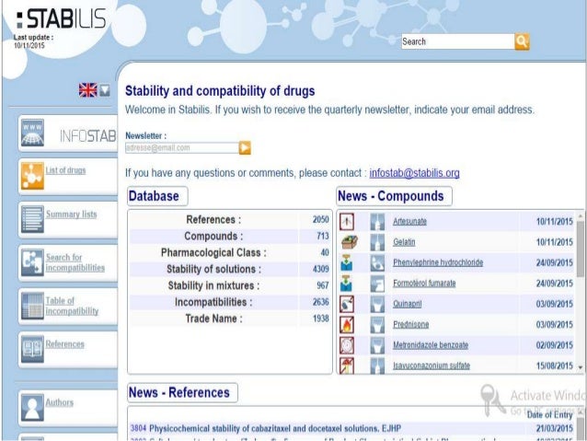Viewport: 587px width, 441px height.
Task: Click the News - Compounds scrollbar thumb
Action: [x=581, y=250]
